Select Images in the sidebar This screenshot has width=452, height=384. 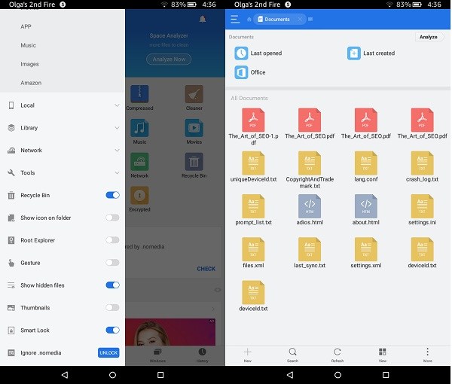[29, 64]
